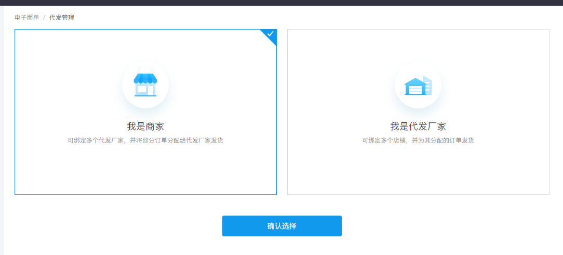Open 电子面单 breadcrumb link

(27, 18)
